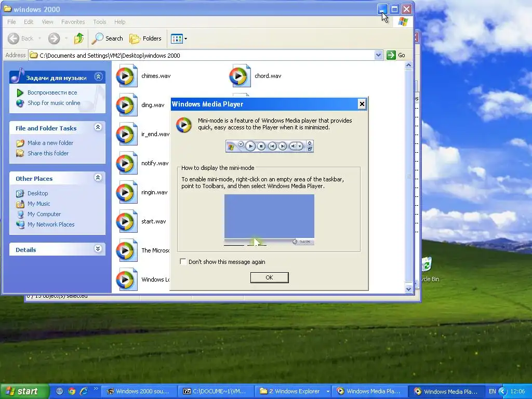Click stop button in mini-mode image
532x399 pixels.
(261, 146)
